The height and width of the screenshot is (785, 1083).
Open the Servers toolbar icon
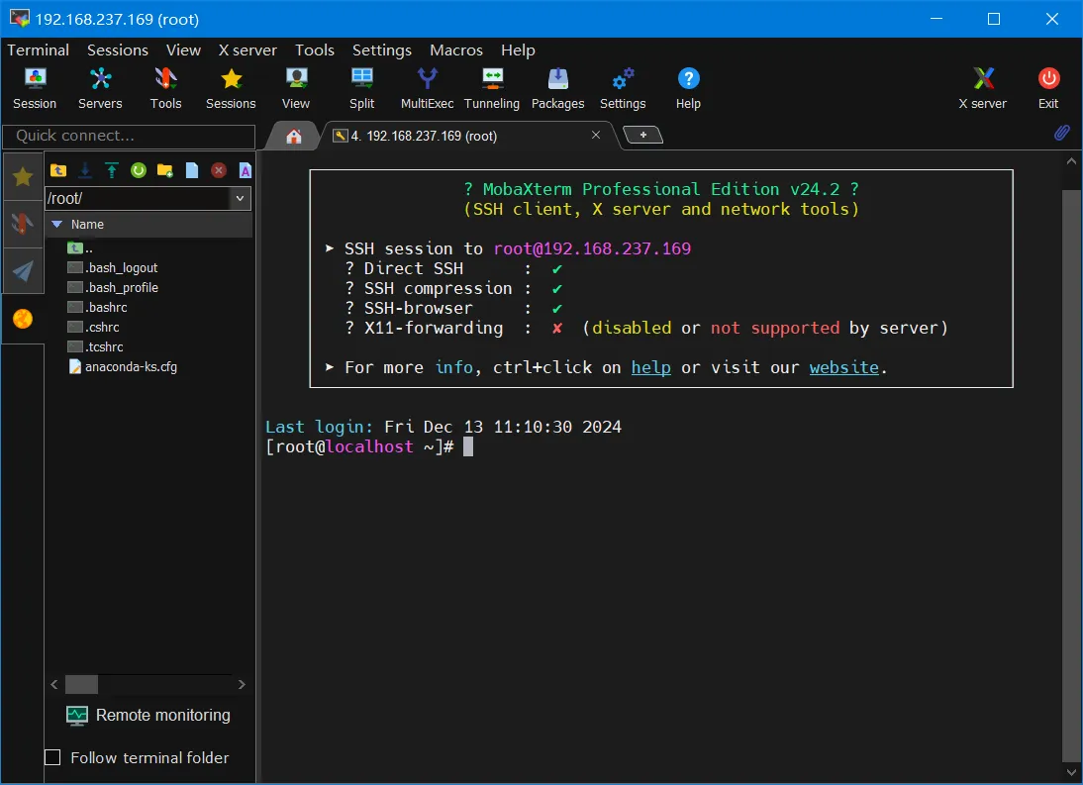[x=100, y=89]
